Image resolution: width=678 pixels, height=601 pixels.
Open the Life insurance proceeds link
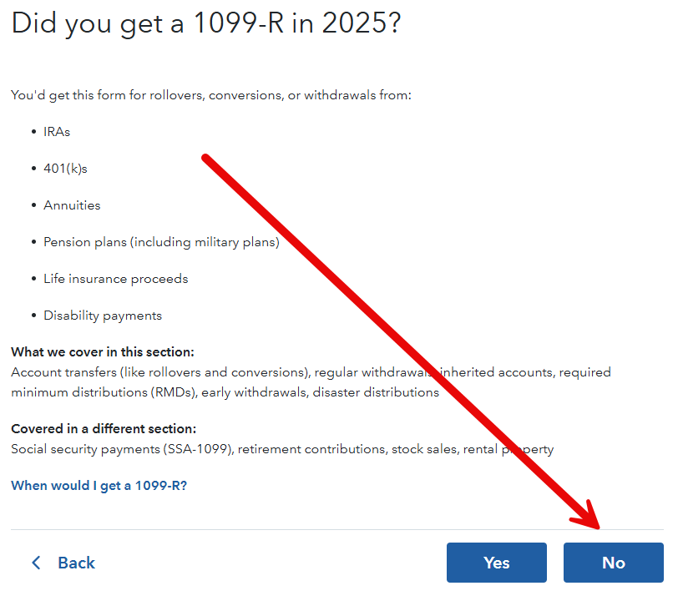pos(115,278)
